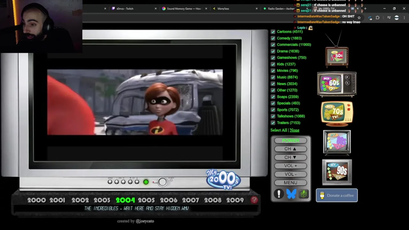This screenshot has width=409, height=230.
Task: Select the year 2002
Action: tap(80, 200)
